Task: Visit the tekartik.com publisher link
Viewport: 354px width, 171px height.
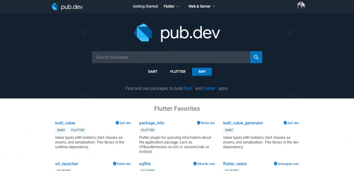Action: point(206,164)
